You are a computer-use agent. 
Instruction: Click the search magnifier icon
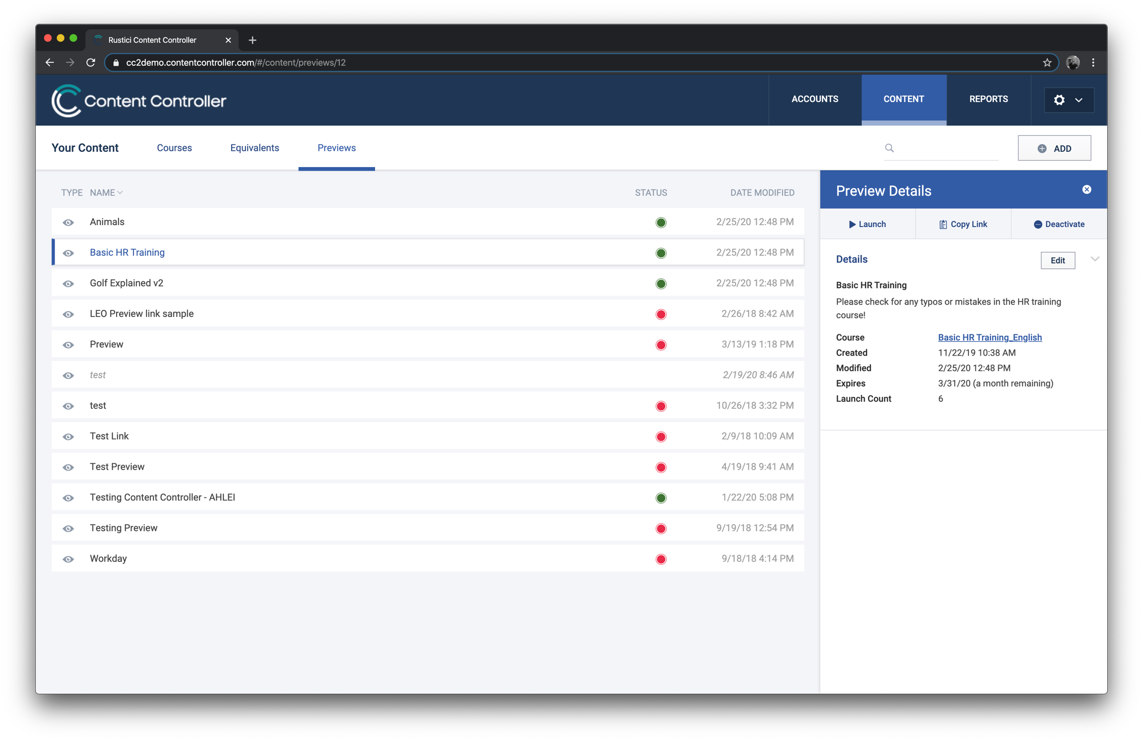click(889, 148)
